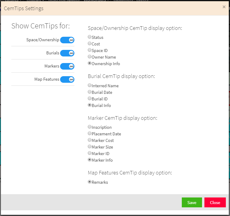Screen dimensions: 230x216
Task: Toggle the Burials CemTips switch
Action: pos(67,53)
